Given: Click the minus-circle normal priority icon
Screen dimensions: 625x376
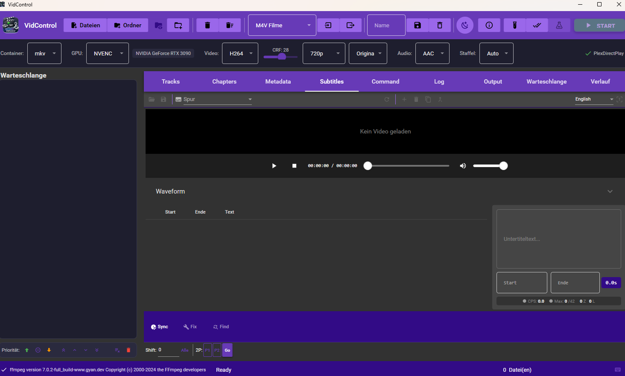Looking at the screenshot, I should click(x=38, y=350).
